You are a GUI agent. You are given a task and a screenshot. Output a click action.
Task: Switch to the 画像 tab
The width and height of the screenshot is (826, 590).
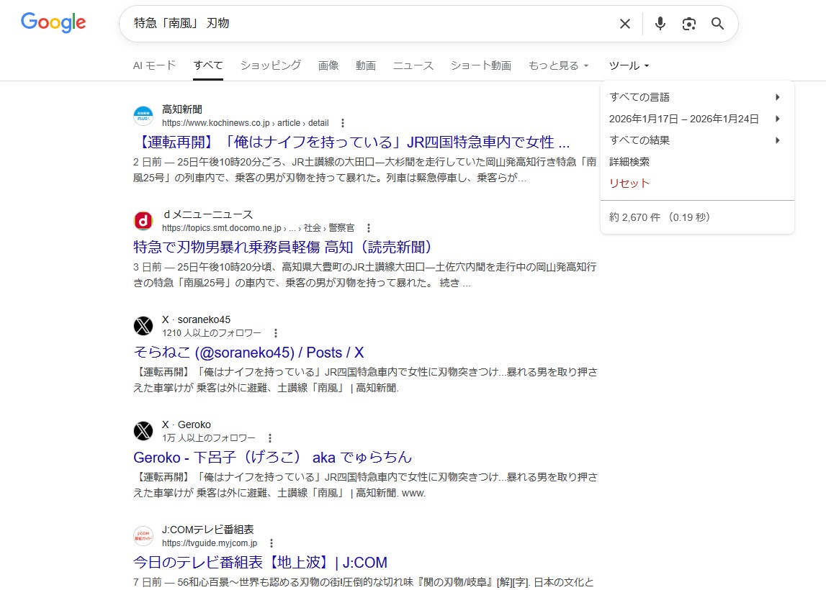328,65
